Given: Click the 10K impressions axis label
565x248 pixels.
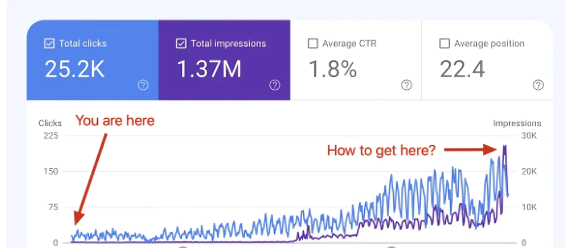Looking at the screenshot, I should pyautogui.click(x=529, y=207).
